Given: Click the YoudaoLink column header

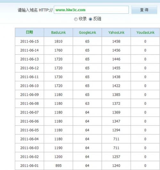Looking at the screenshot, I should [x=145, y=32].
